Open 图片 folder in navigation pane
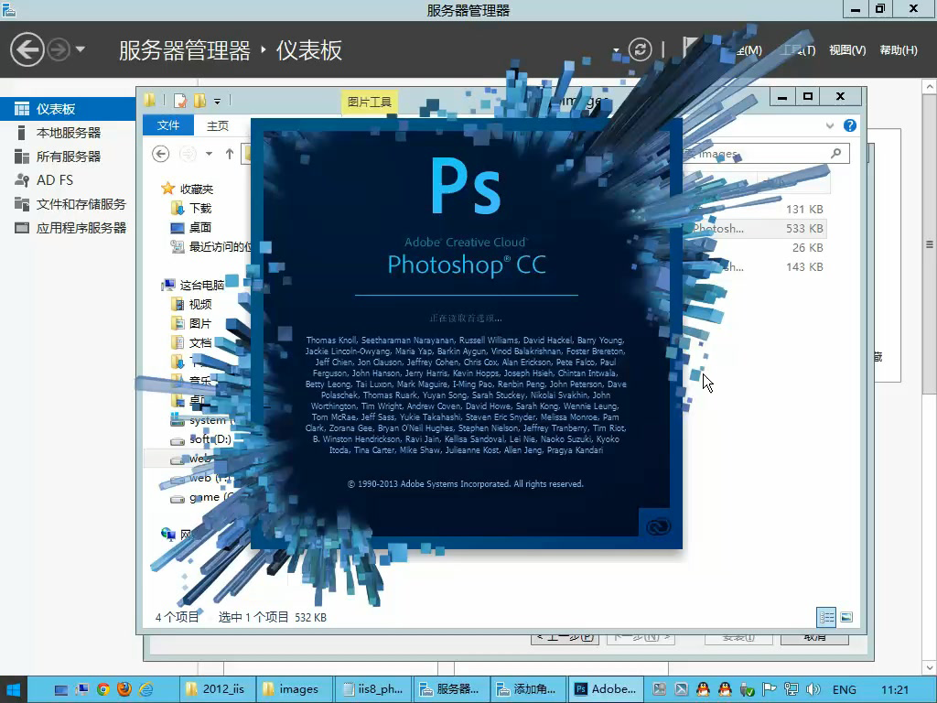This screenshot has width=937, height=703. pyautogui.click(x=191, y=323)
